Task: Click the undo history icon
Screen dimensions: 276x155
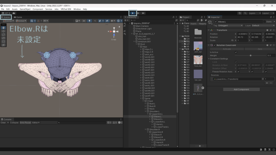Action: (x=240, y=13)
